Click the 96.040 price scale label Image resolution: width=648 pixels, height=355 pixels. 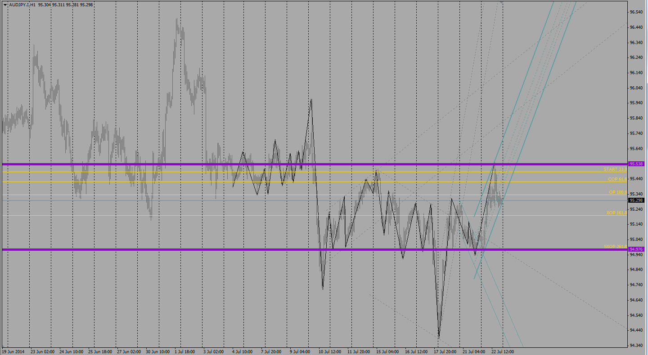tap(636, 88)
